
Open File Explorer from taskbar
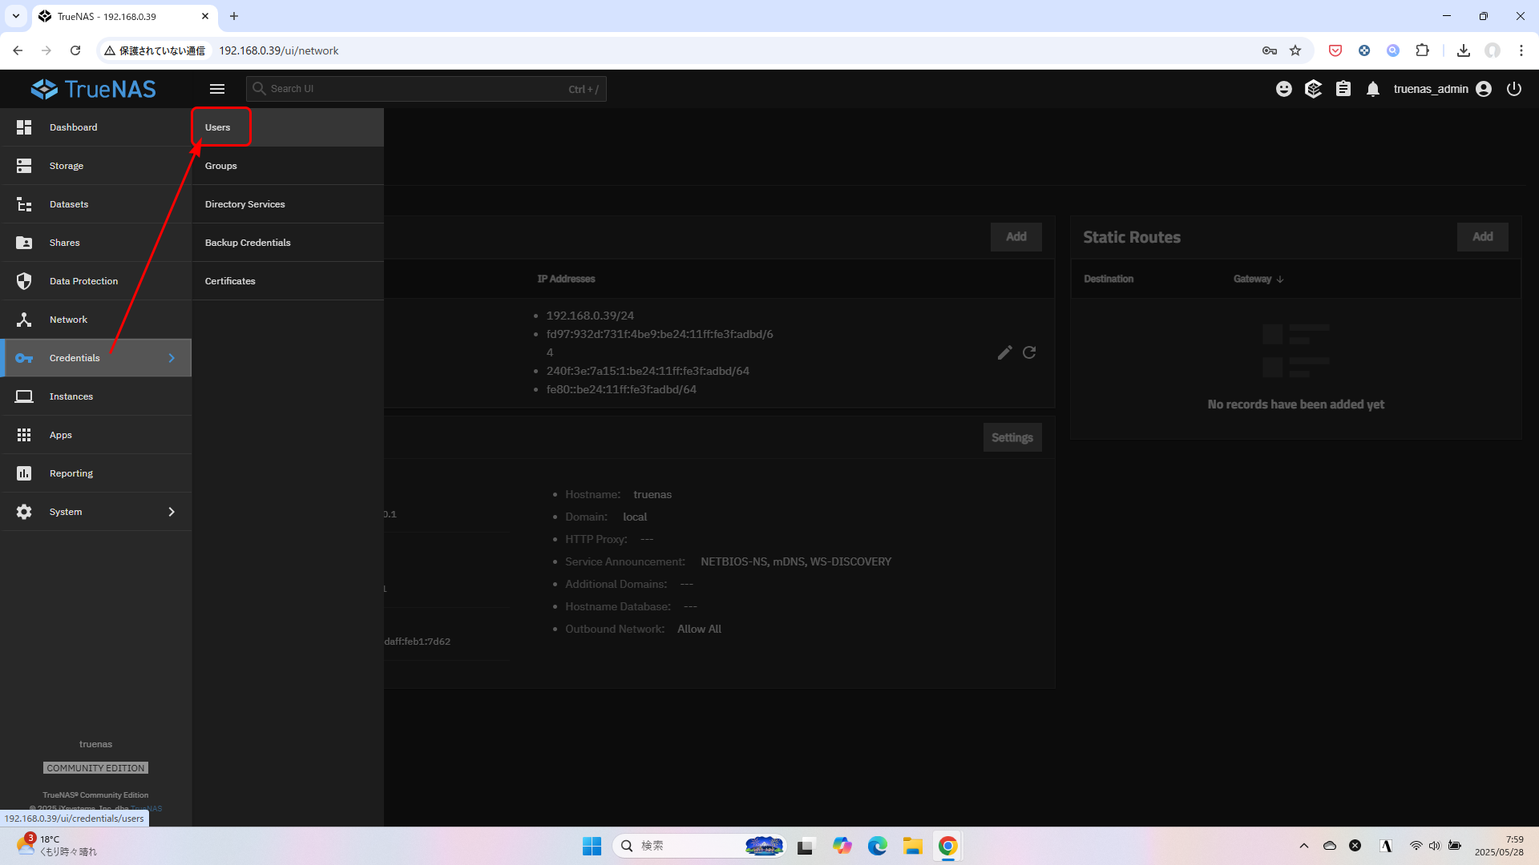913,846
